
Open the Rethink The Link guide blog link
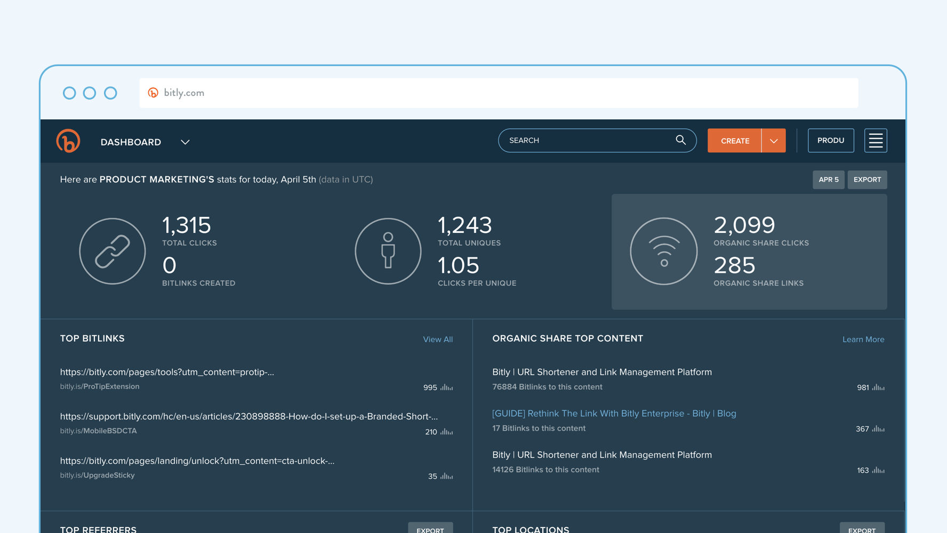(614, 414)
